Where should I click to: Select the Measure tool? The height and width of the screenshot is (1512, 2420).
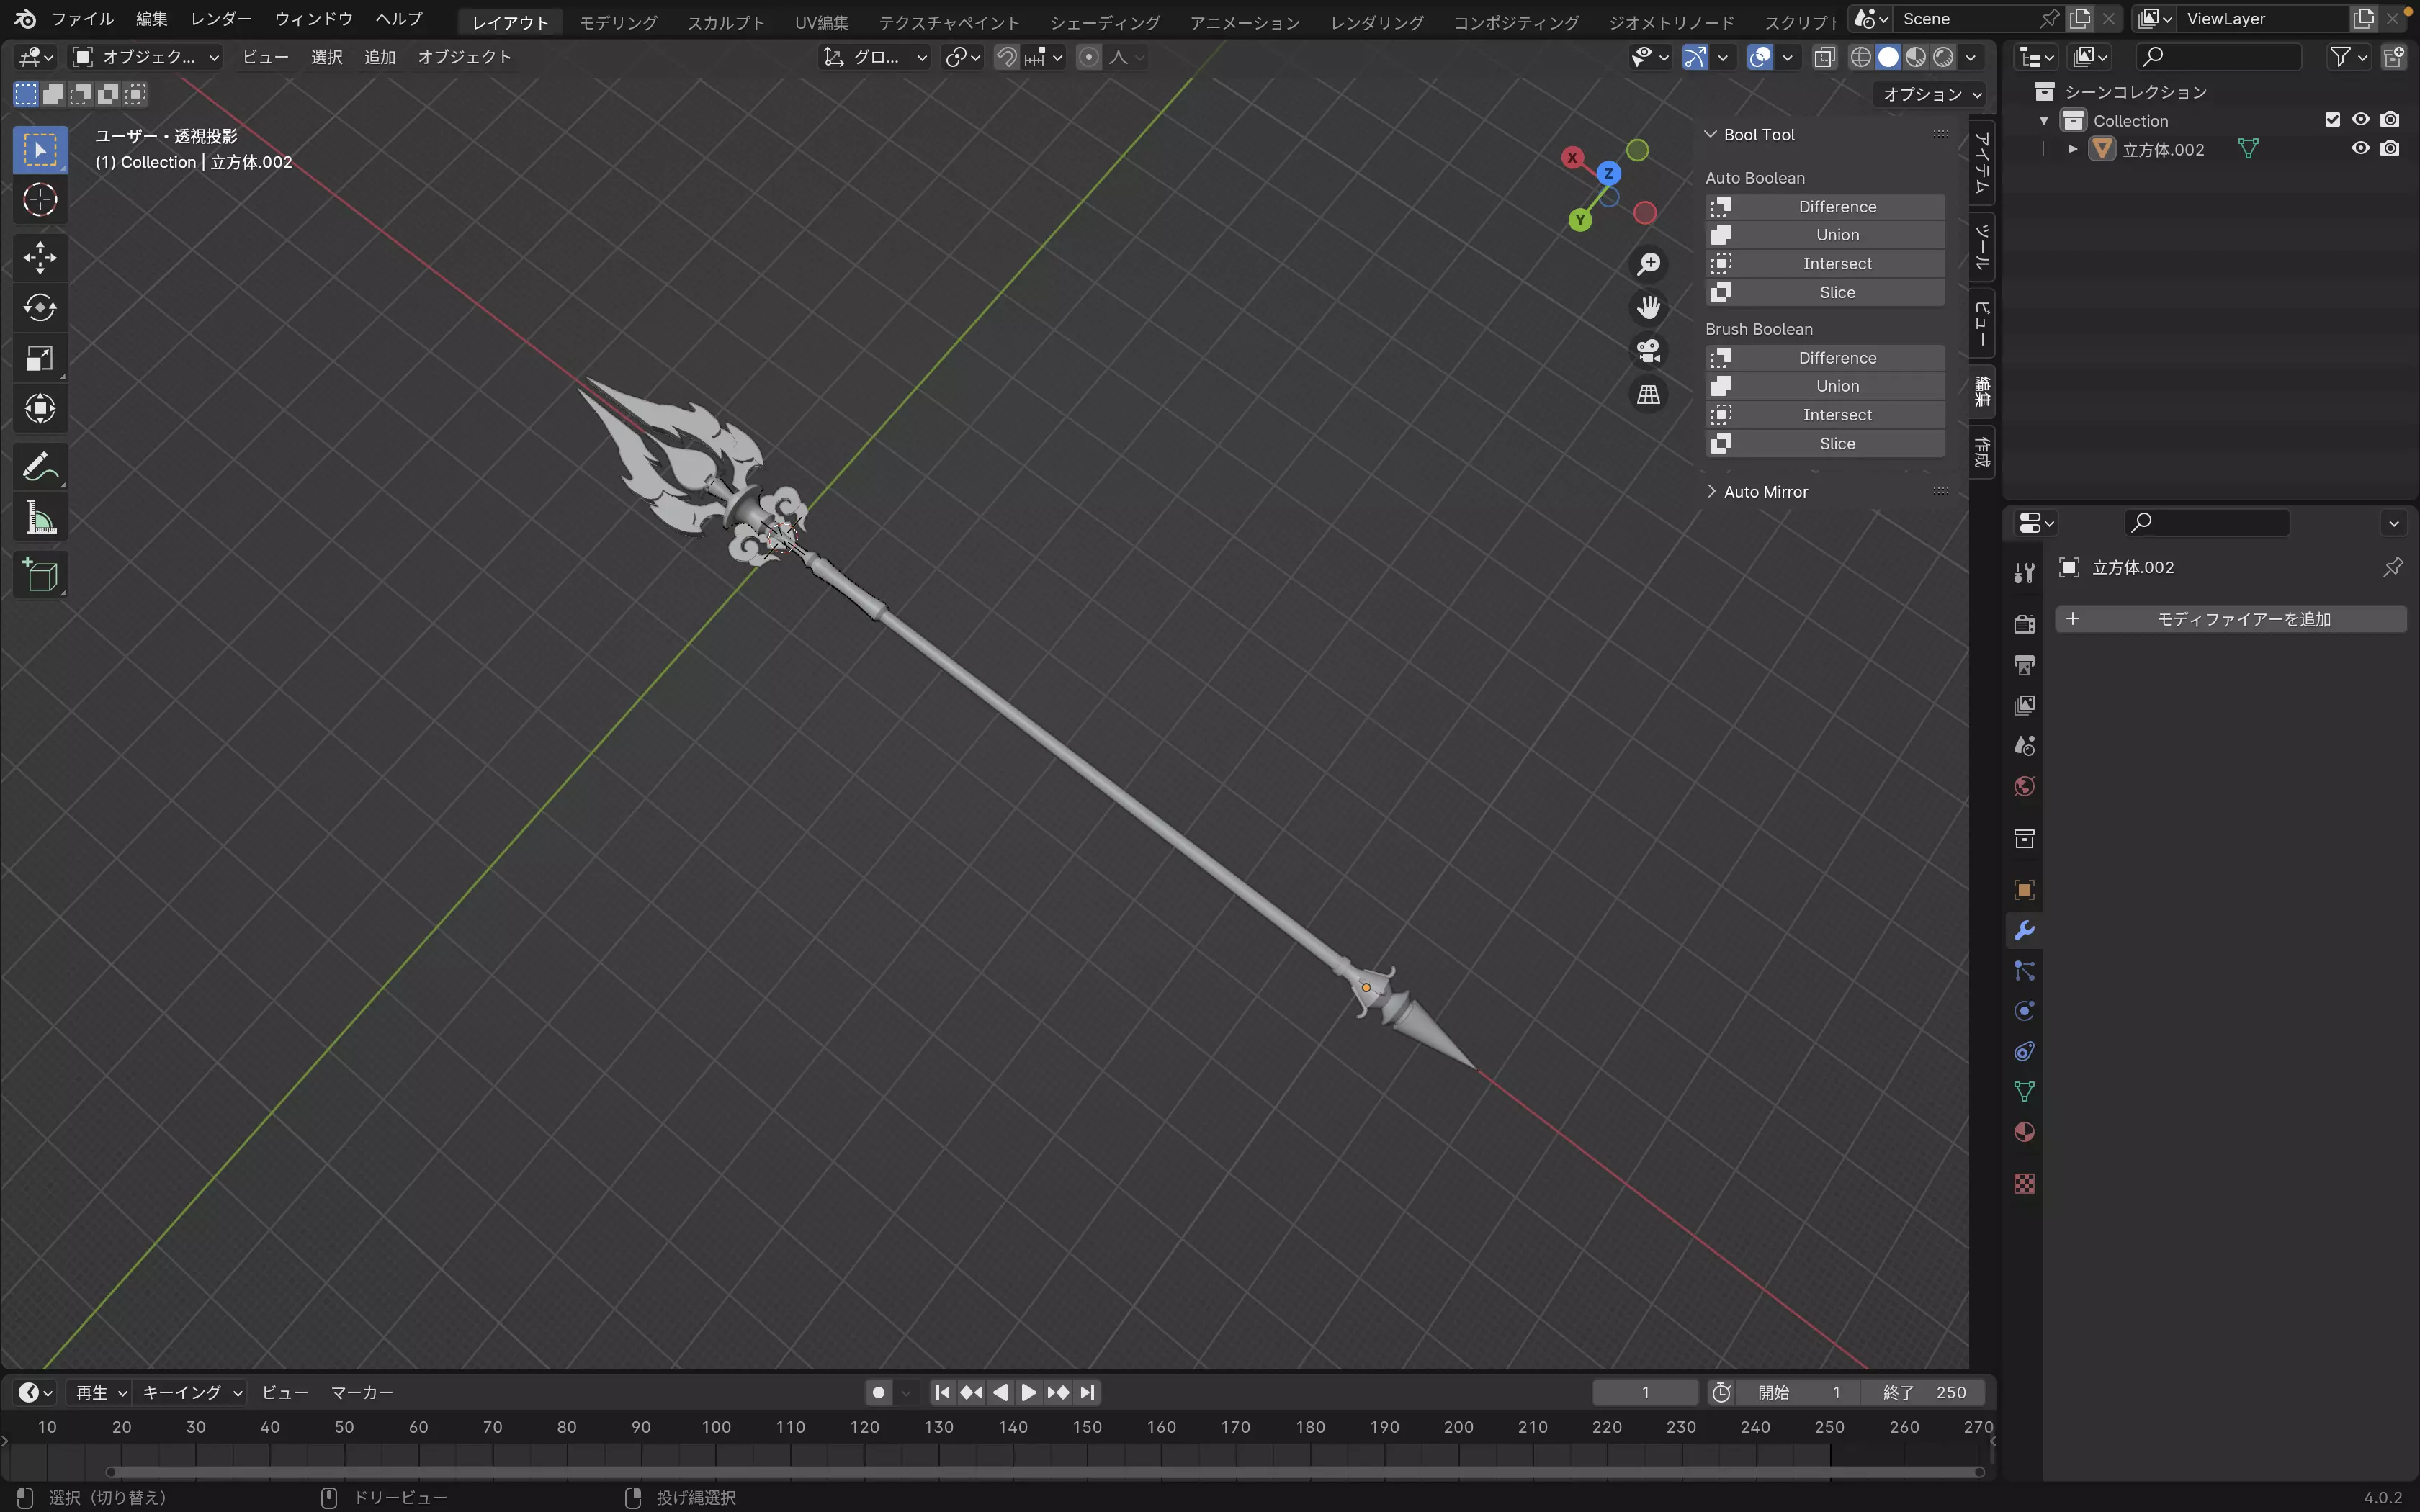pos(40,517)
